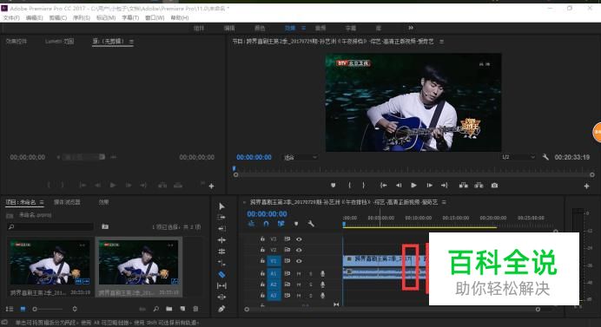Image resolution: width=601 pixels, height=327 pixels.
Task: Open source panel menu icon
Action: click(131, 42)
